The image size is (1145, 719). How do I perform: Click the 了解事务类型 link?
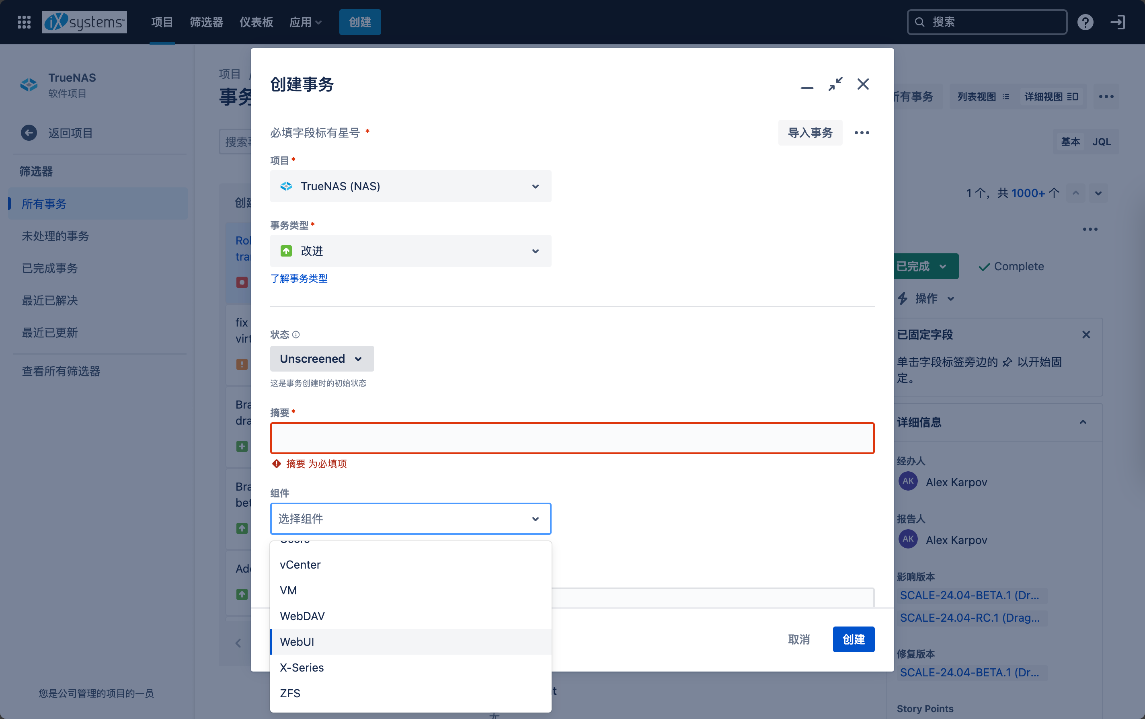[x=298, y=278]
